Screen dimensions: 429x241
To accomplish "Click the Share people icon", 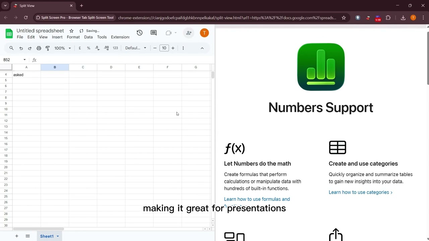I will [x=189, y=33].
